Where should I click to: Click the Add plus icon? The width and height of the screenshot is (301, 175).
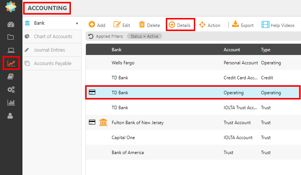(x=92, y=24)
